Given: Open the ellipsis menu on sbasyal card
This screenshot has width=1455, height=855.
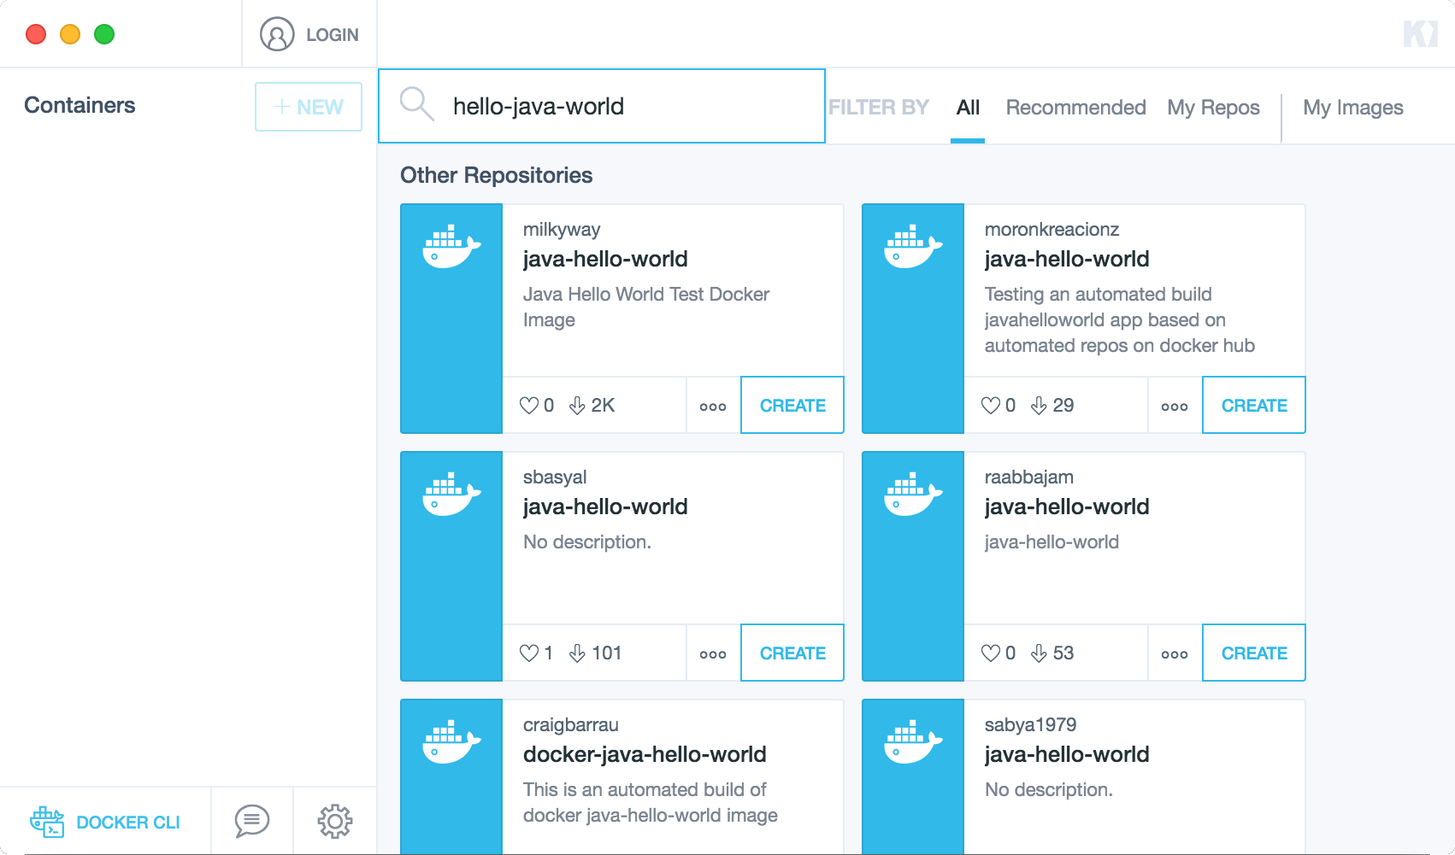Looking at the screenshot, I should (x=713, y=654).
